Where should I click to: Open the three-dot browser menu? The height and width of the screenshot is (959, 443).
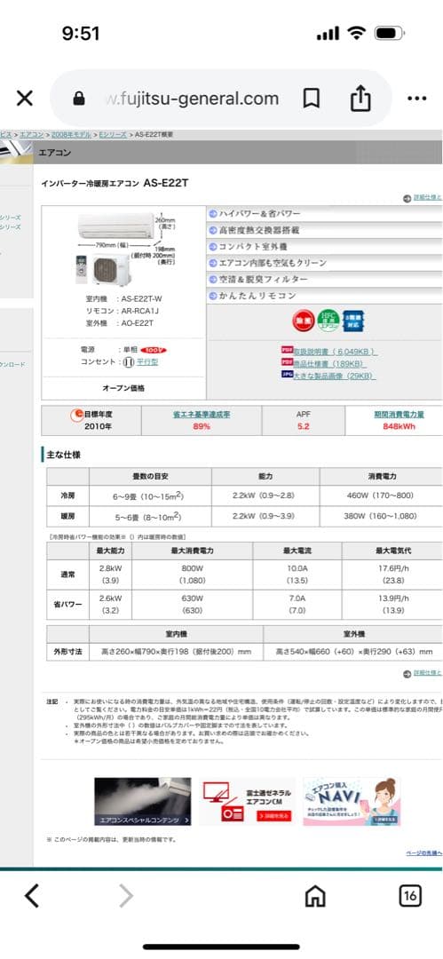point(416,98)
